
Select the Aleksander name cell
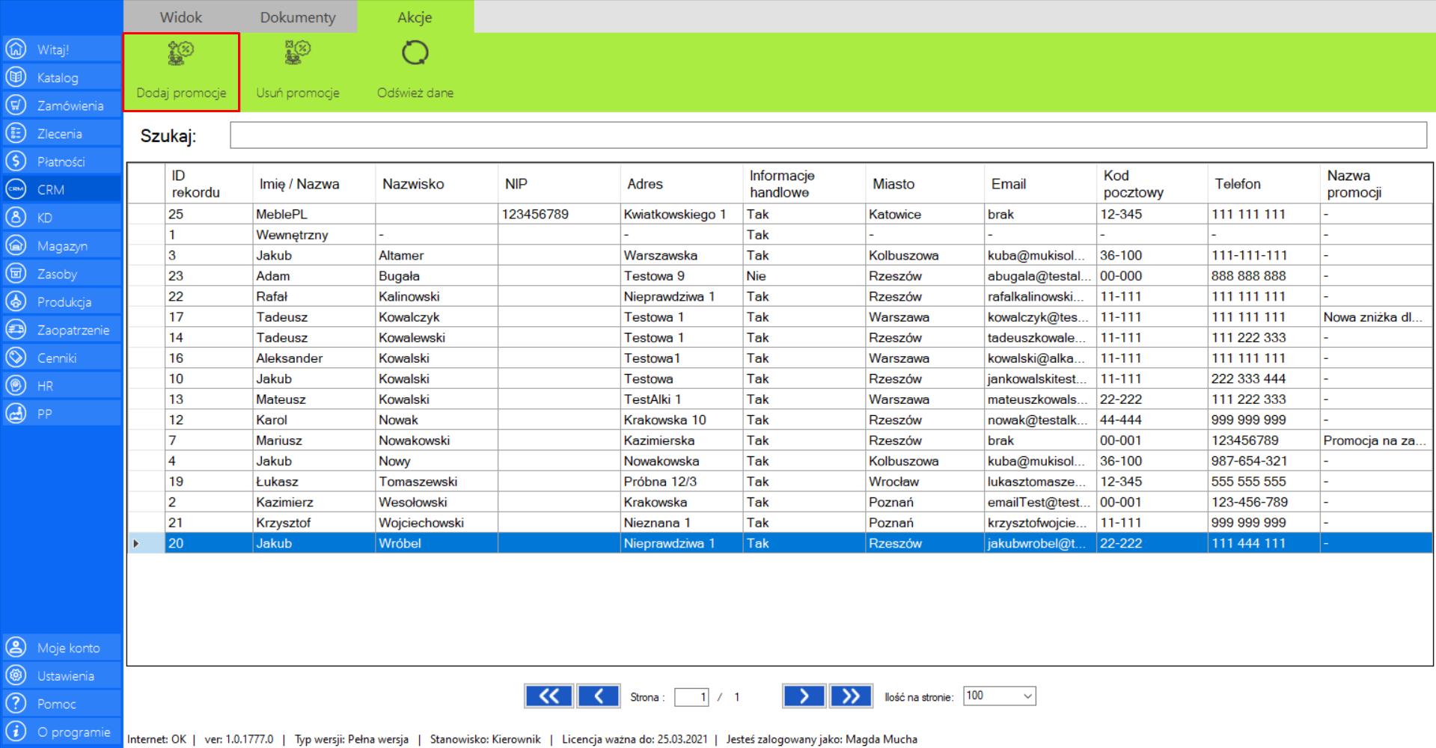tap(314, 358)
